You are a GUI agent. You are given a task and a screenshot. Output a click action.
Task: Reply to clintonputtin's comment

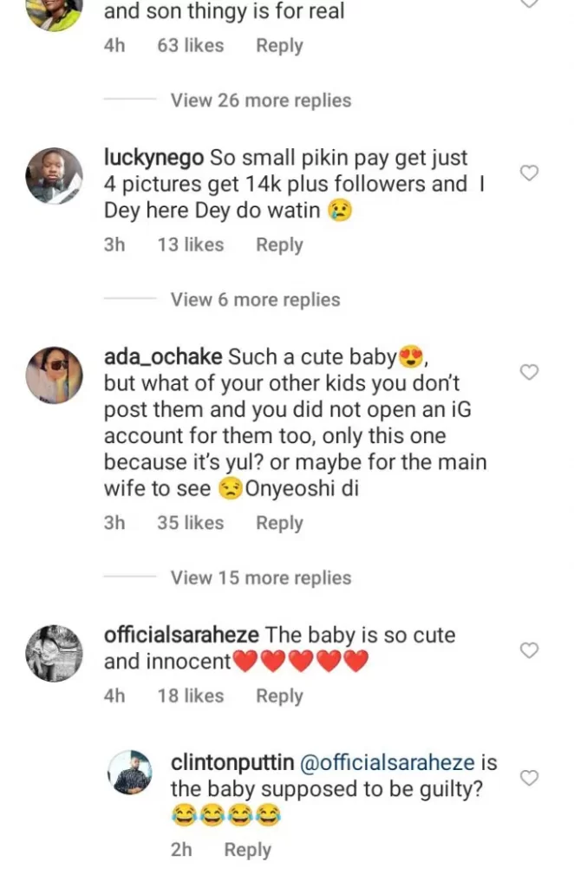tap(248, 851)
